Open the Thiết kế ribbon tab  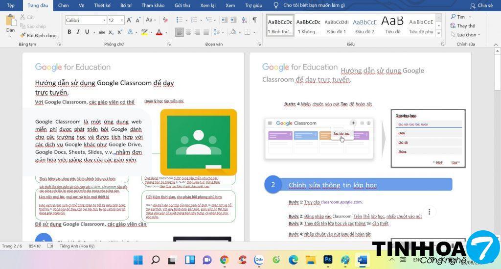click(102, 5)
